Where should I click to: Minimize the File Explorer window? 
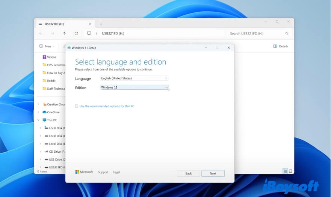(x=266, y=21)
